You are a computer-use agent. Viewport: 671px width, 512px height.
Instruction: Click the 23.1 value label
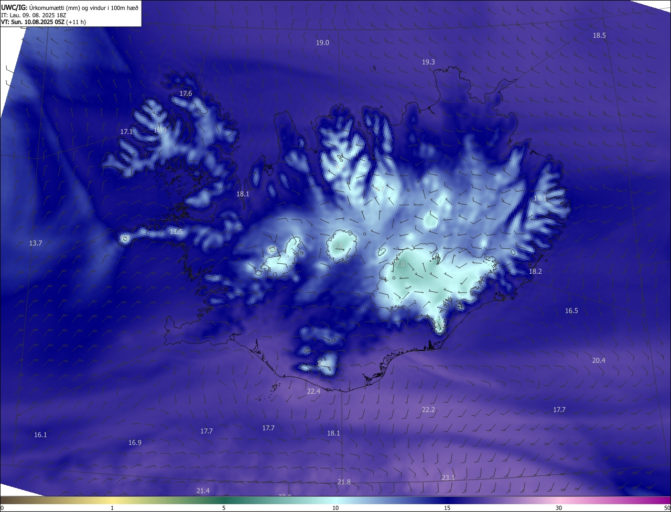click(x=448, y=478)
